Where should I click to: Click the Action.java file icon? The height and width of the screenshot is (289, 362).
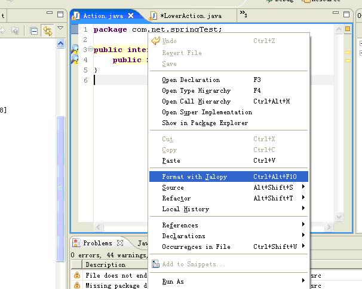point(76,16)
